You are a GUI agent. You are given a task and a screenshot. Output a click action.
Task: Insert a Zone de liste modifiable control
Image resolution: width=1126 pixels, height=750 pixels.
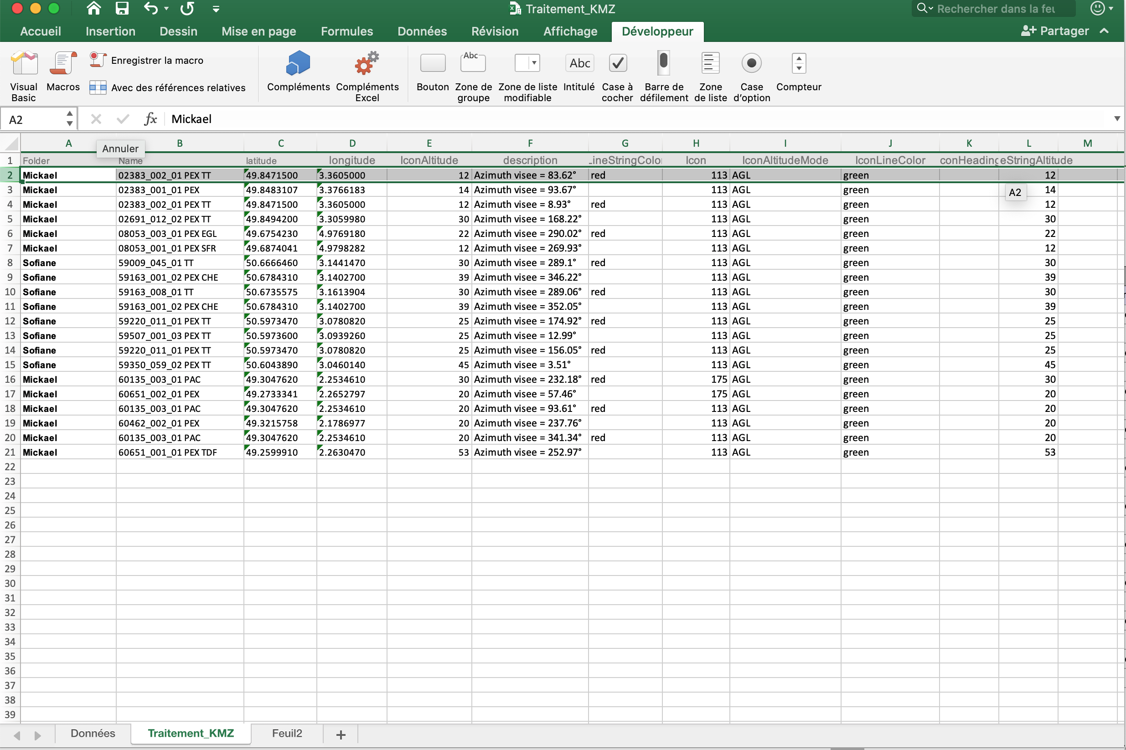click(x=527, y=76)
